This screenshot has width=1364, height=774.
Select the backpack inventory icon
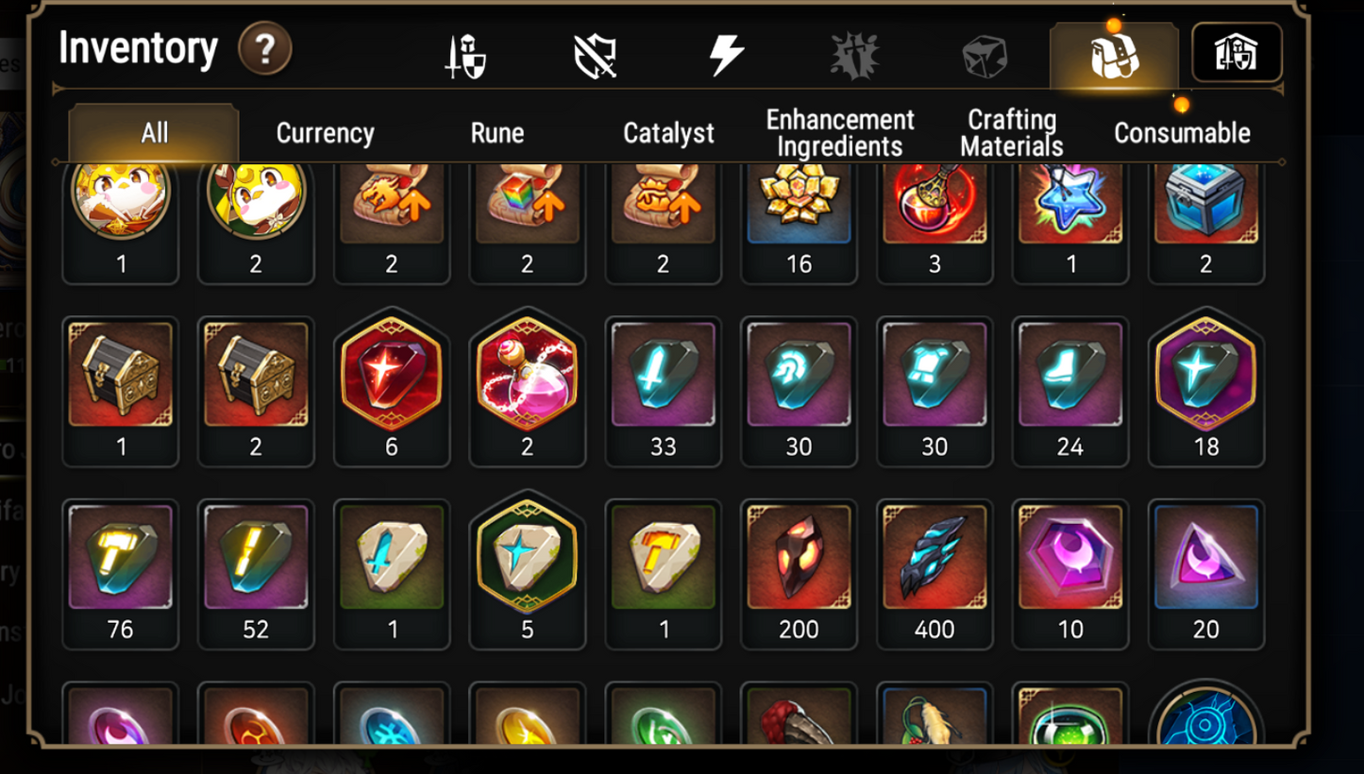[1114, 55]
